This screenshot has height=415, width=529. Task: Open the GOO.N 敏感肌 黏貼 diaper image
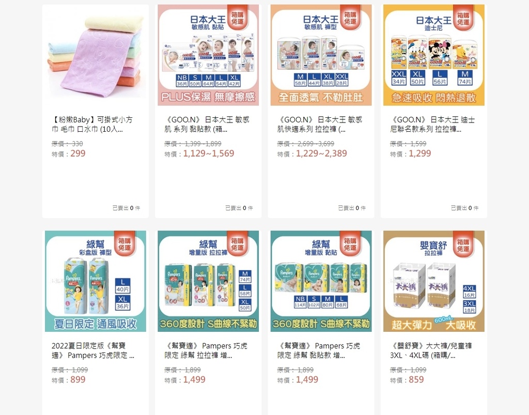point(208,55)
